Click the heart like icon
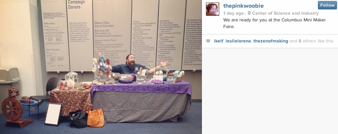Screen dimensions: 338x134 tap(208, 41)
